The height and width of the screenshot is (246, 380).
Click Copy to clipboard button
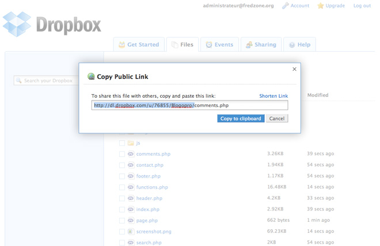click(241, 118)
